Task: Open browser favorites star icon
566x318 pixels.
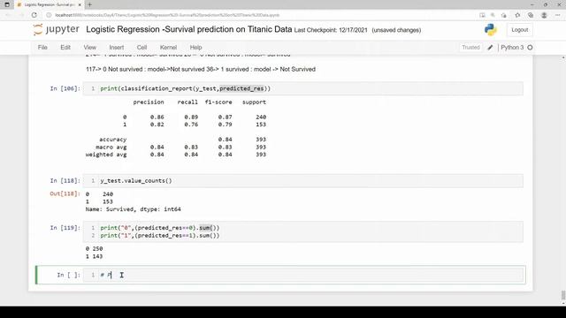Action: pos(517,15)
